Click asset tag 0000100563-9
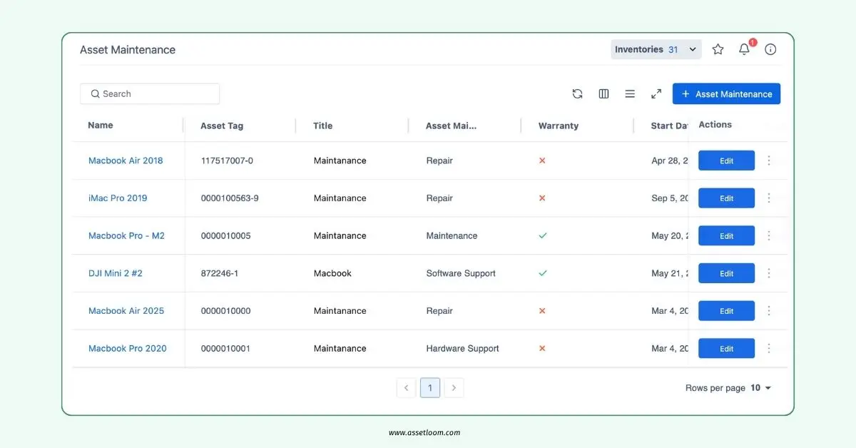Viewport: 856px width, 448px height. click(x=230, y=198)
